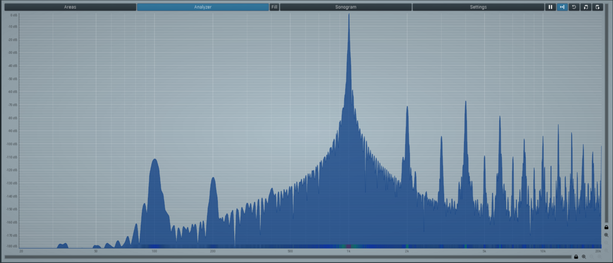Click the last top toolbar icon

597,7
